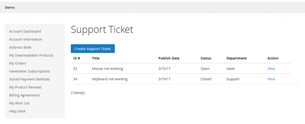This screenshot has height=124, width=305.
Task: Click the 2 Item(s) count text
Action: [78, 93]
